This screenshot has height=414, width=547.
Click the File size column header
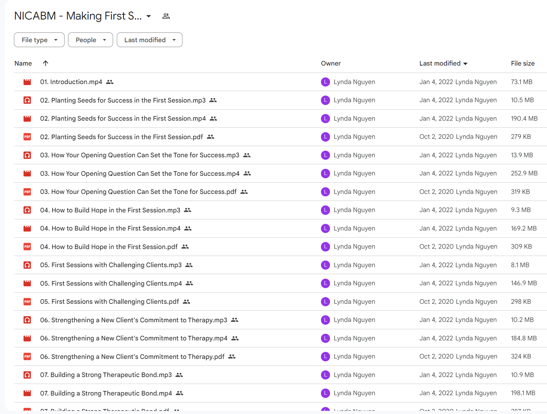coord(523,63)
